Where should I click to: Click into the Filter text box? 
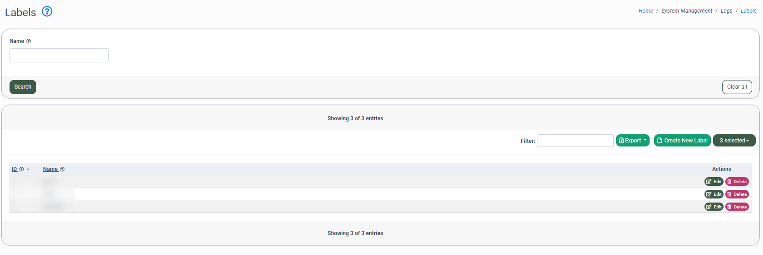575,141
